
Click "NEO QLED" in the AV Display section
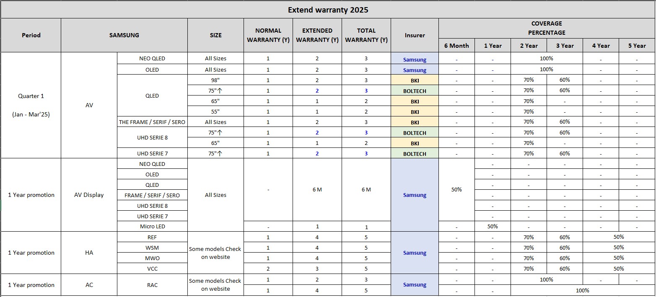coord(152,164)
